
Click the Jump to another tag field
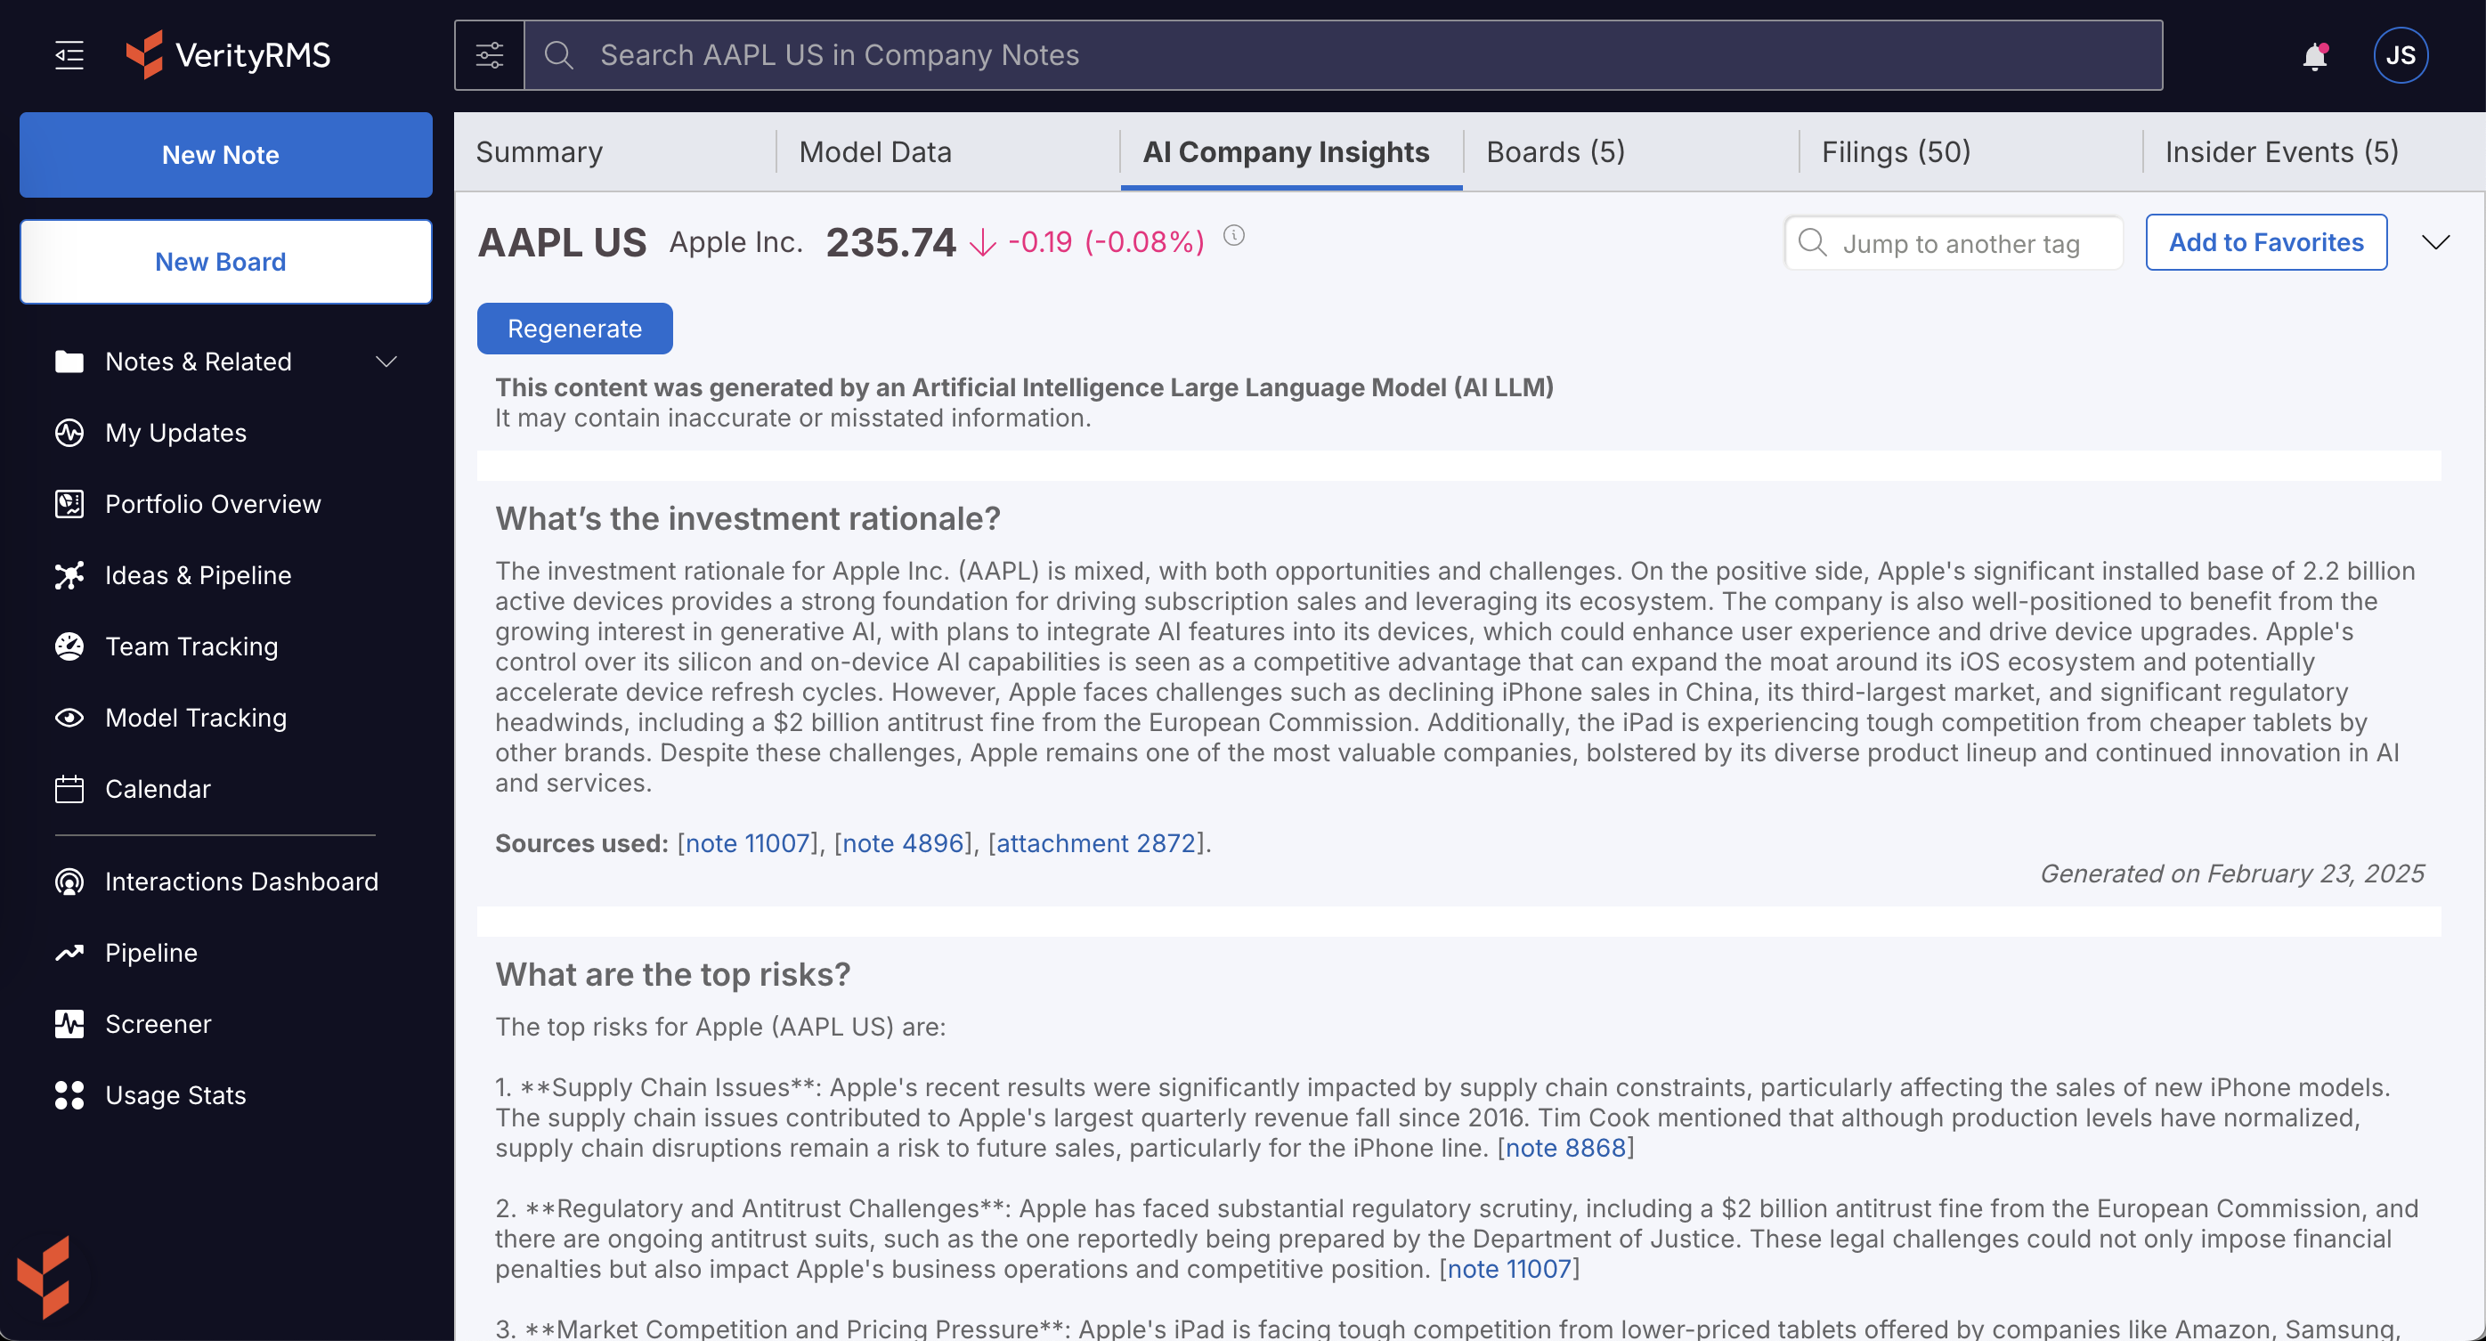1959,243
